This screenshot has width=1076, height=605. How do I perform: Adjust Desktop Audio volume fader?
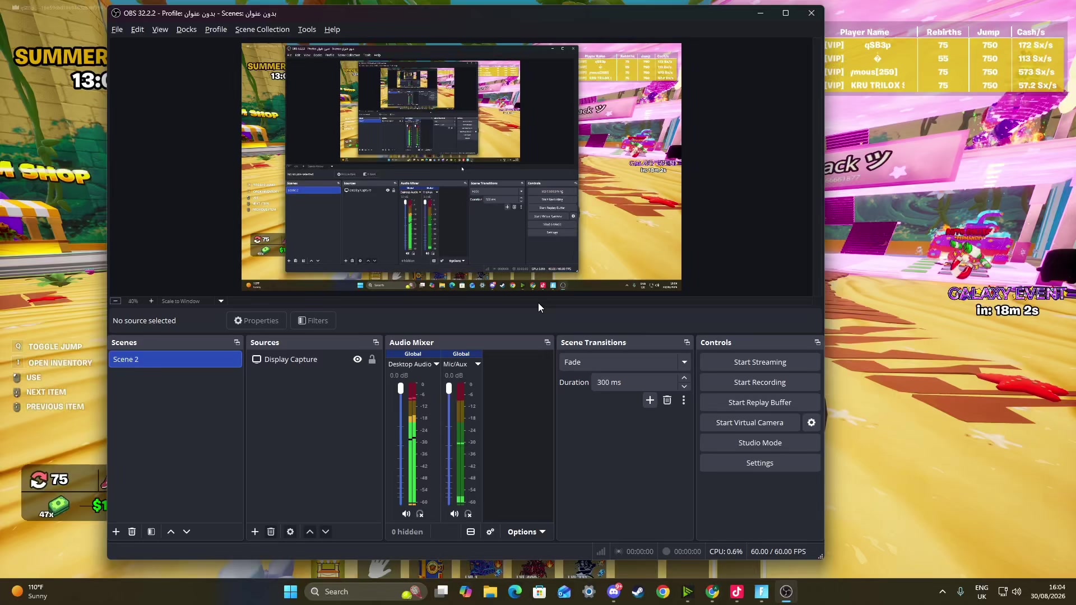(x=401, y=388)
